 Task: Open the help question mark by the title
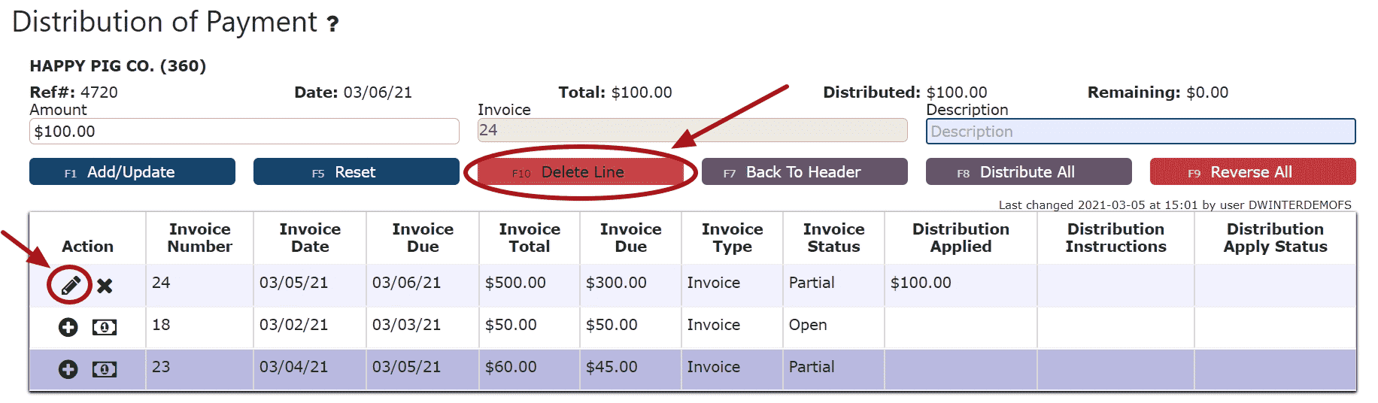tap(332, 24)
